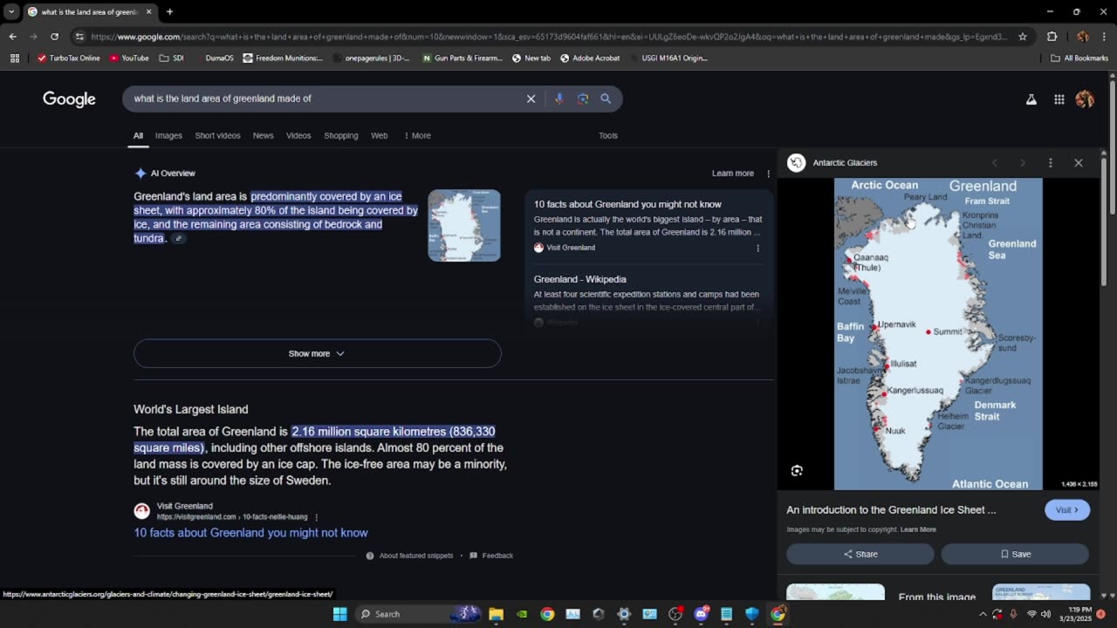Click the large Greenland ice sheet map

pos(938,334)
